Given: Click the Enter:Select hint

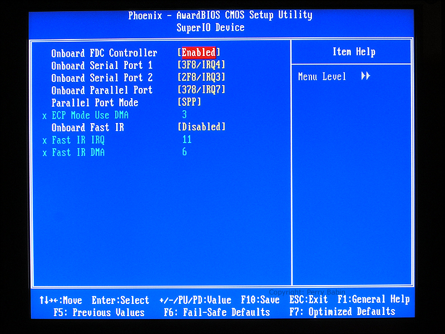Looking at the screenshot, I should tap(120, 300).
